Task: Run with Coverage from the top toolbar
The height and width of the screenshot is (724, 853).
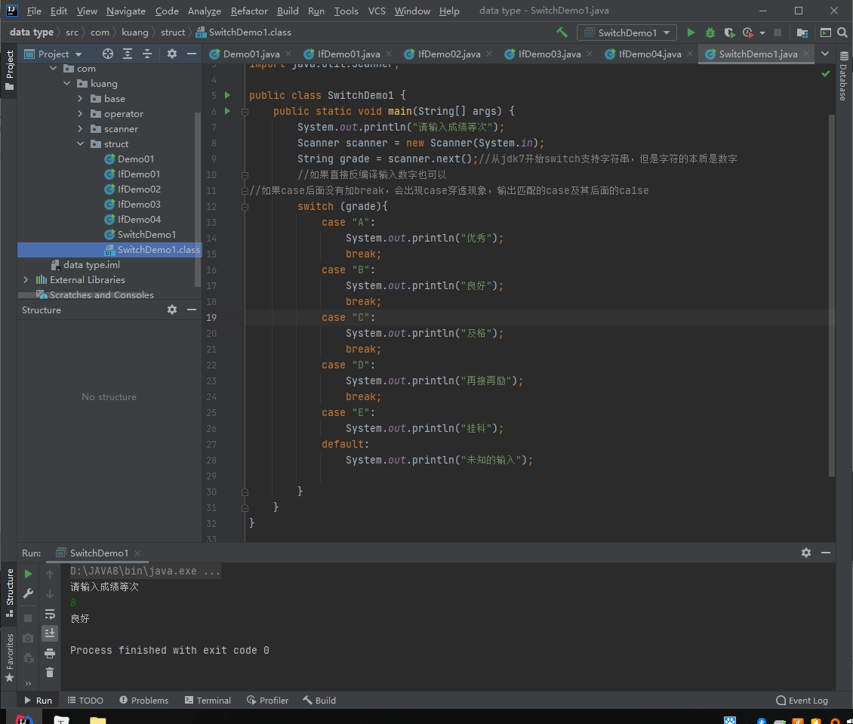Action: [728, 32]
